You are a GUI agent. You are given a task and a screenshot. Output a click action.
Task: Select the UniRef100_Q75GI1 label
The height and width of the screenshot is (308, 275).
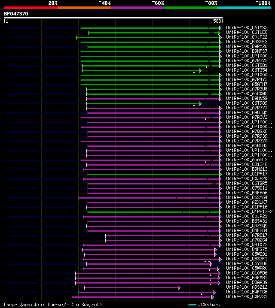pos(247,188)
